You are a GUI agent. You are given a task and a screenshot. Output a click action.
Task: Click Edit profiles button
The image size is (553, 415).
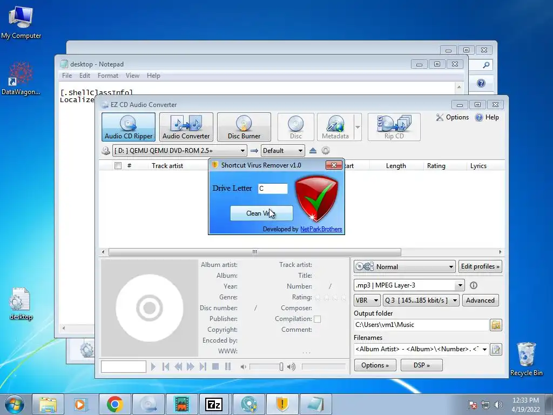[x=480, y=266]
